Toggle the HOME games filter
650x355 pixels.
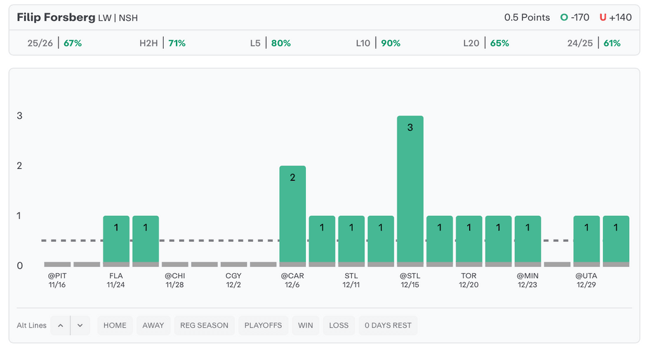pyautogui.click(x=115, y=325)
